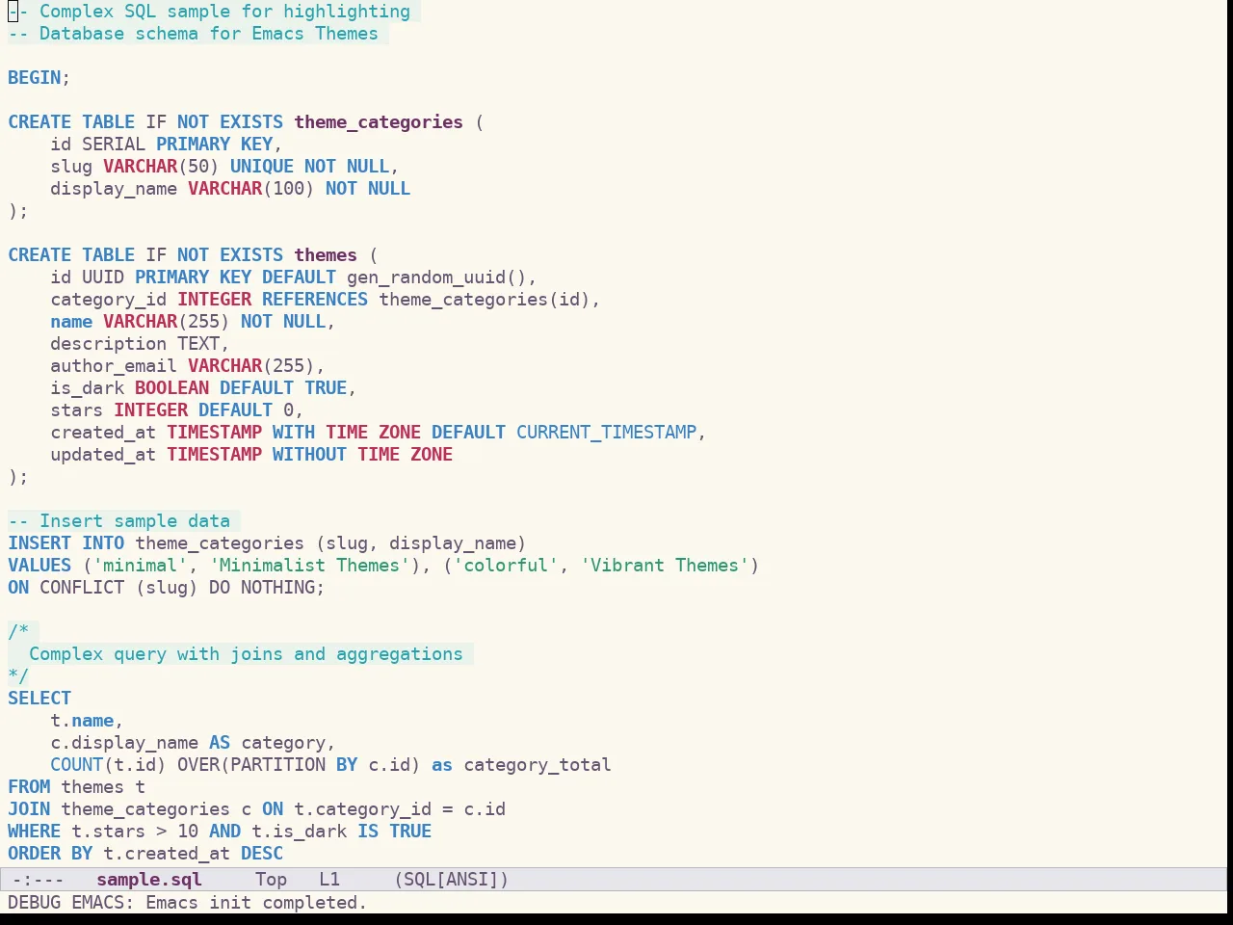Click VARCHAR(100) on the display_name line

(251, 189)
